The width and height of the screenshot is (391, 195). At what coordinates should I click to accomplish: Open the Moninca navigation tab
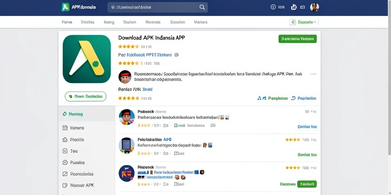click(x=153, y=22)
